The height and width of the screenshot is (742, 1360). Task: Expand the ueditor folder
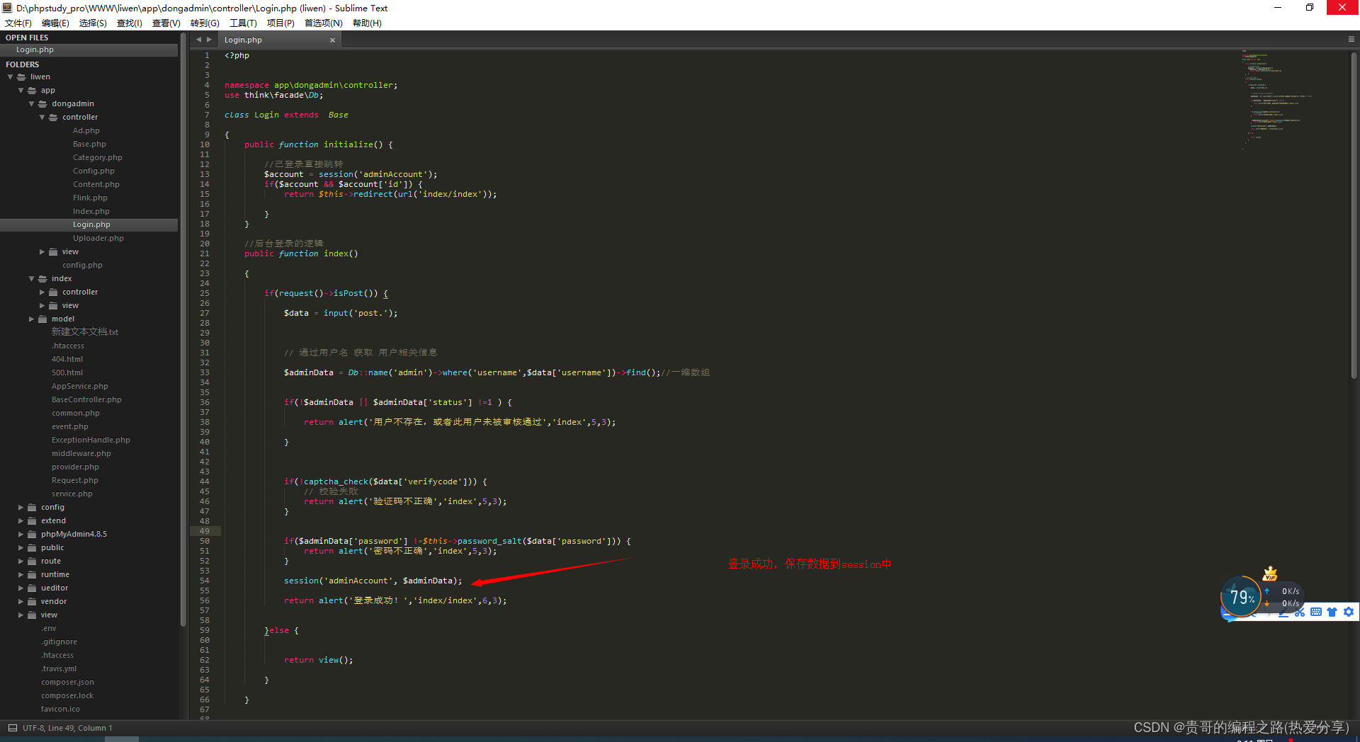pyautogui.click(x=21, y=588)
